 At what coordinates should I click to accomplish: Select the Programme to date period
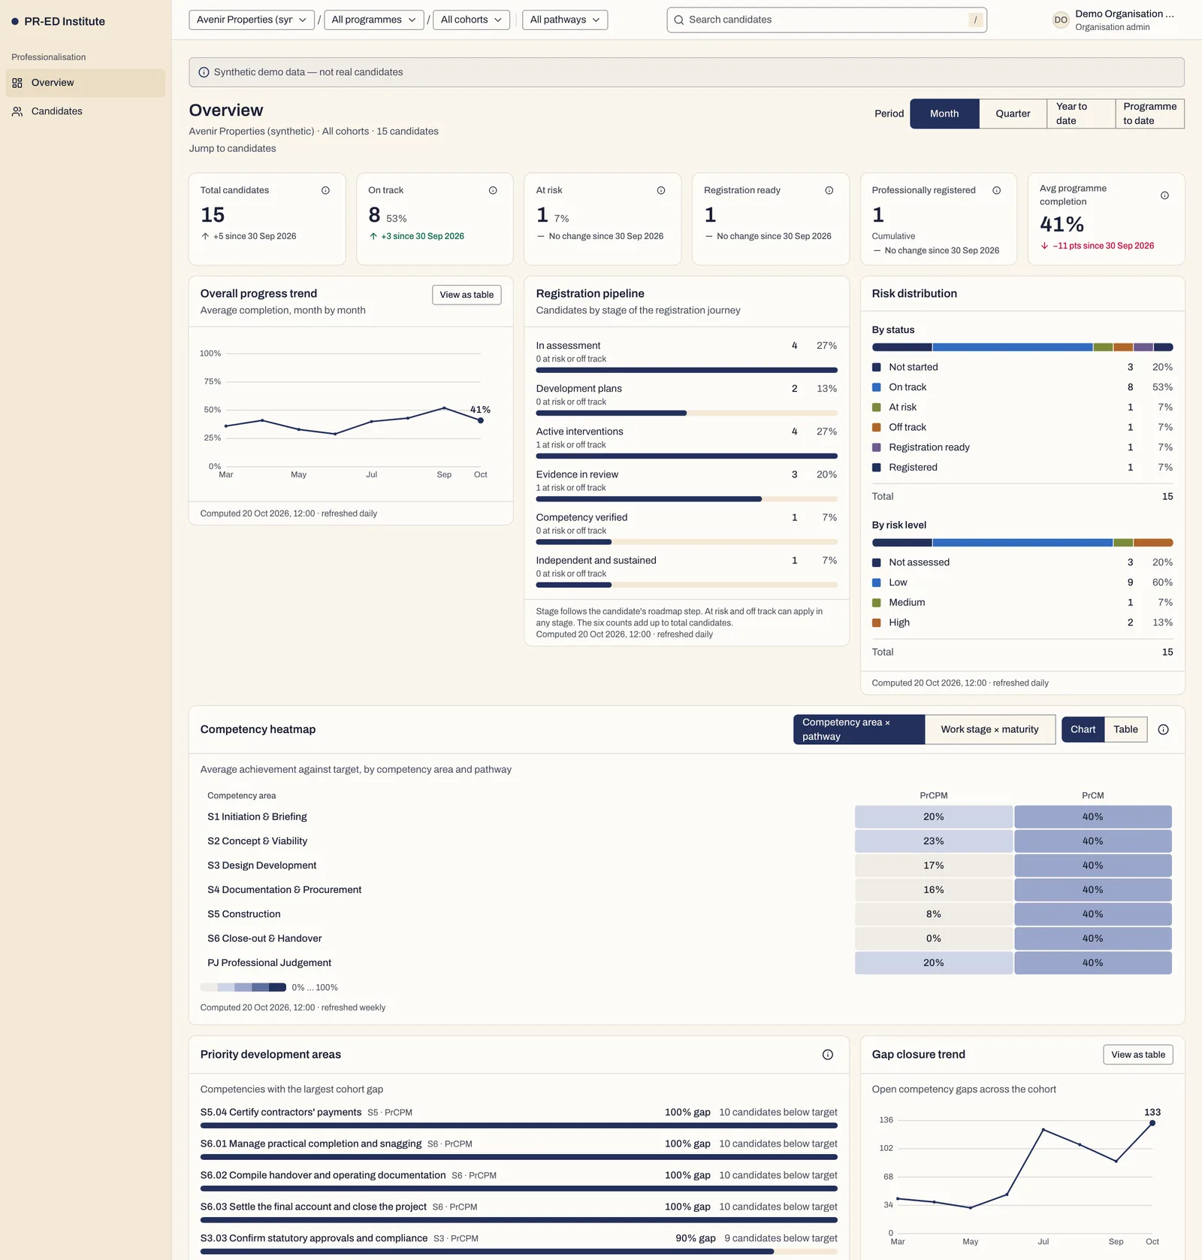pyautogui.click(x=1149, y=114)
